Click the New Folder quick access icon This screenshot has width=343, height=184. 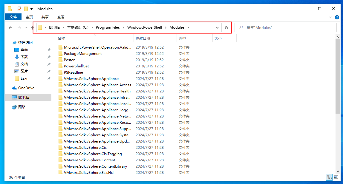click(26, 9)
